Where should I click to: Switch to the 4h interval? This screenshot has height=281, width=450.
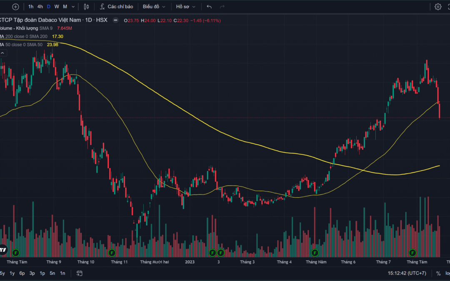(40, 7)
